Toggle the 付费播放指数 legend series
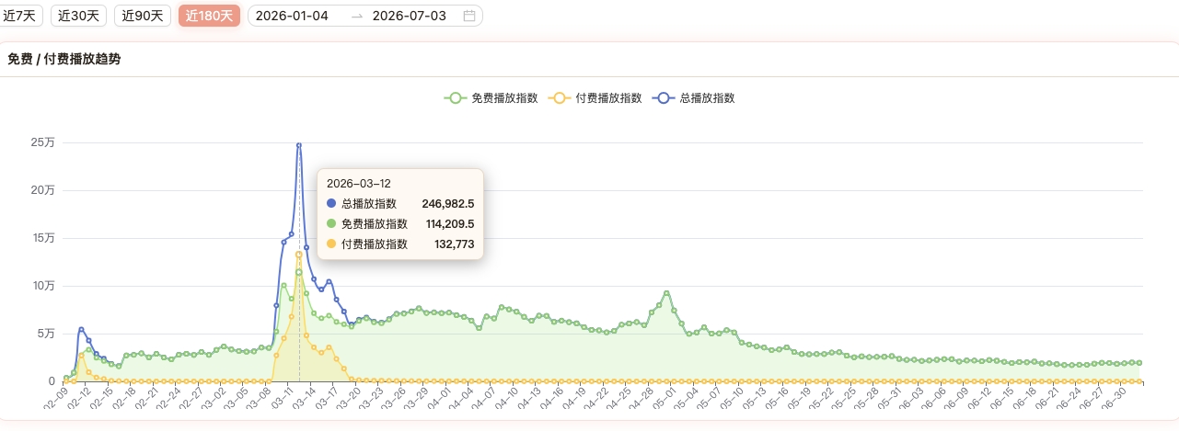This screenshot has height=431, width=1179. pos(595,97)
